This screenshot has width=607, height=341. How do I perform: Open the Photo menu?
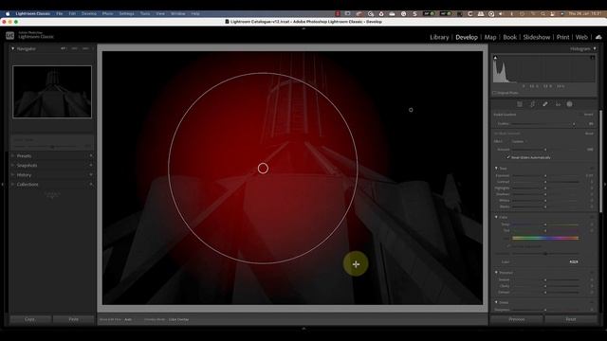coord(107,13)
